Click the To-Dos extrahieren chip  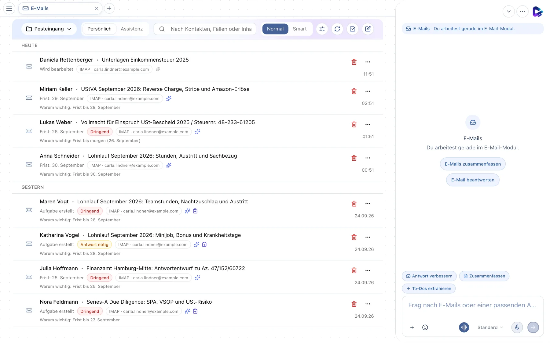[429, 288]
